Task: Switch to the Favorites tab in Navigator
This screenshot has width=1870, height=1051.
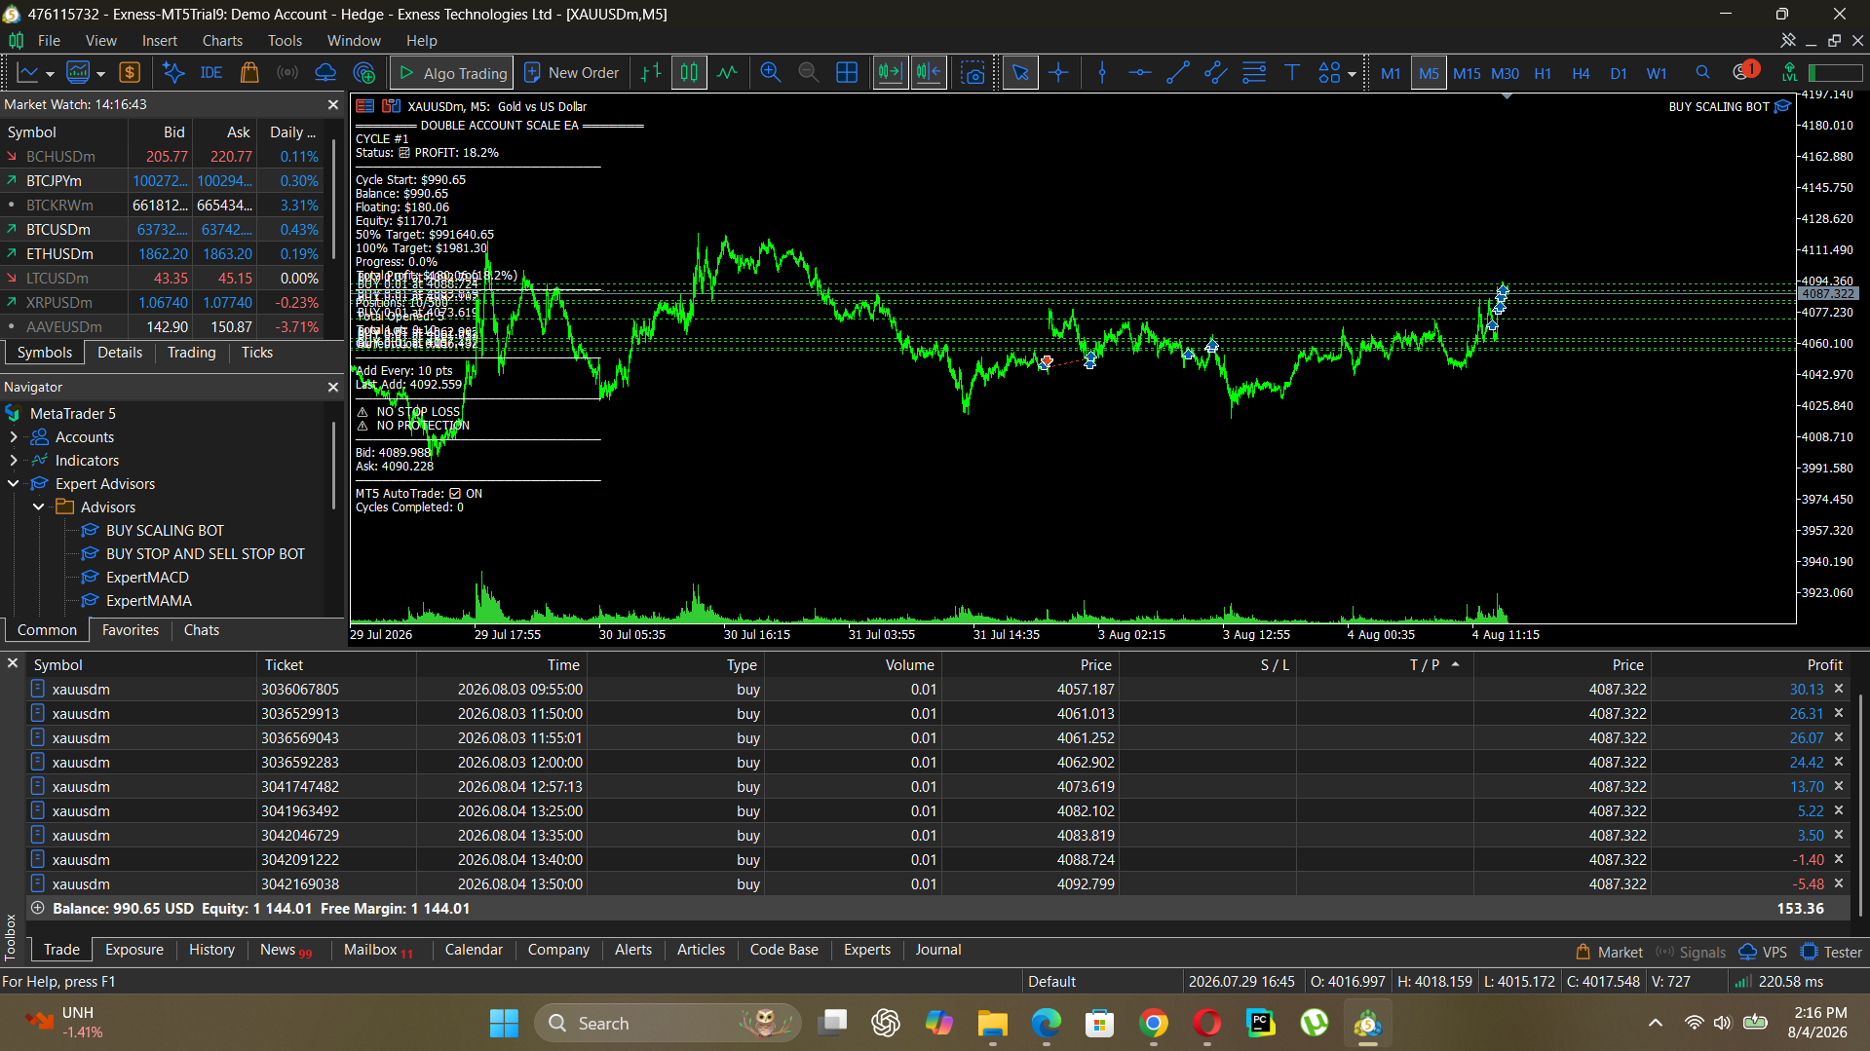Action: 131,630
